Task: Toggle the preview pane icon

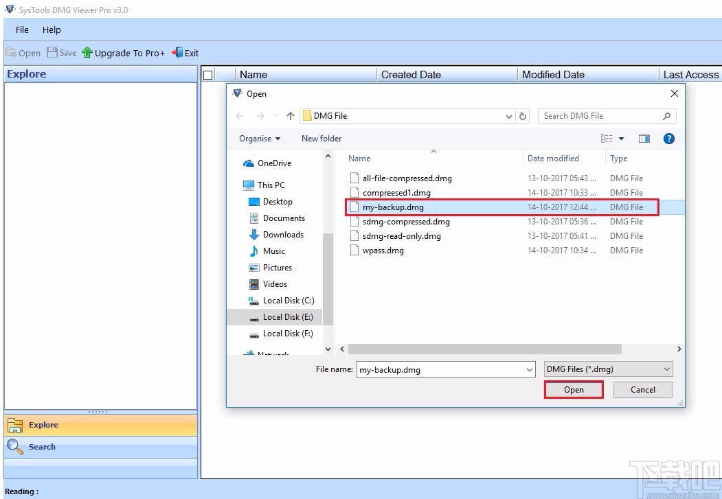Action: [x=644, y=138]
